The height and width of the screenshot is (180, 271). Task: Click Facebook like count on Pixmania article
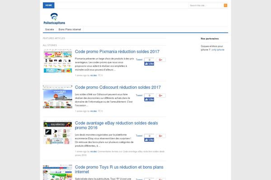click(x=150, y=60)
